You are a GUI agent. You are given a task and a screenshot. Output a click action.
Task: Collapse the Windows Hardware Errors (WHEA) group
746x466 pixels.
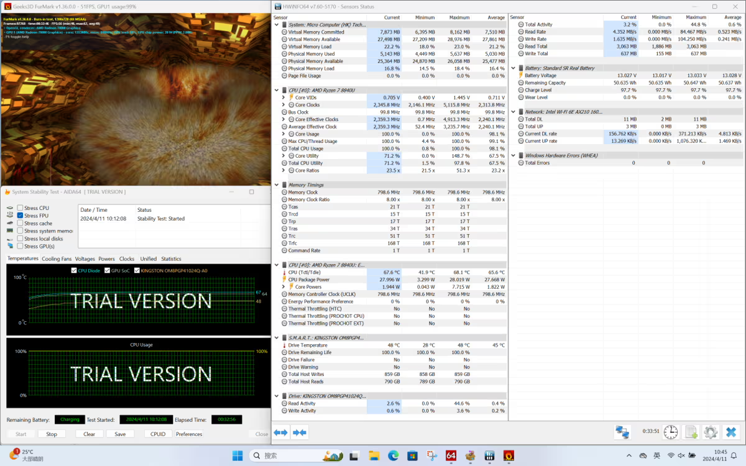(x=513, y=155)
